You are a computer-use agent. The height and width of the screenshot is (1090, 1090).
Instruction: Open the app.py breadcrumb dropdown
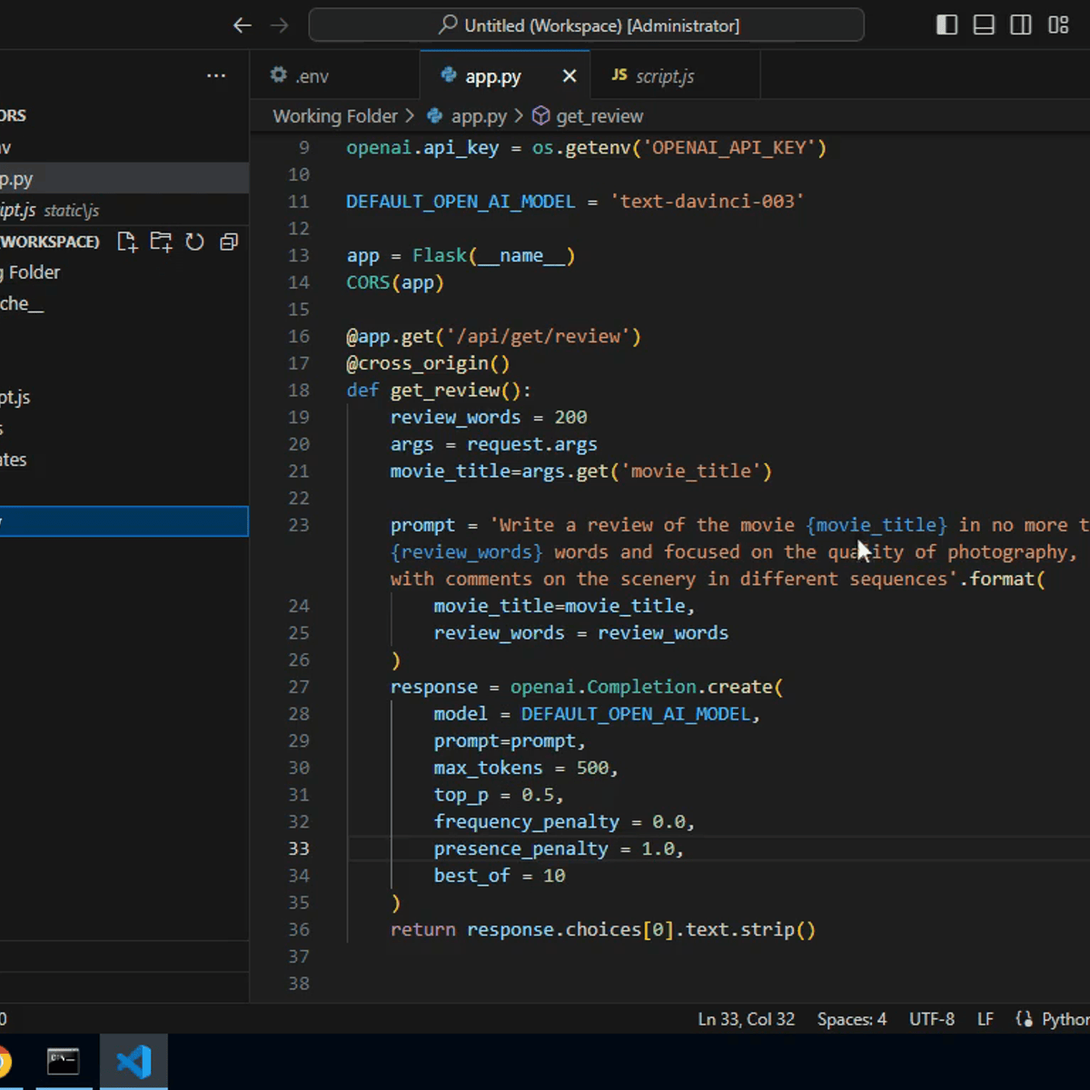(x=478, y=116)
